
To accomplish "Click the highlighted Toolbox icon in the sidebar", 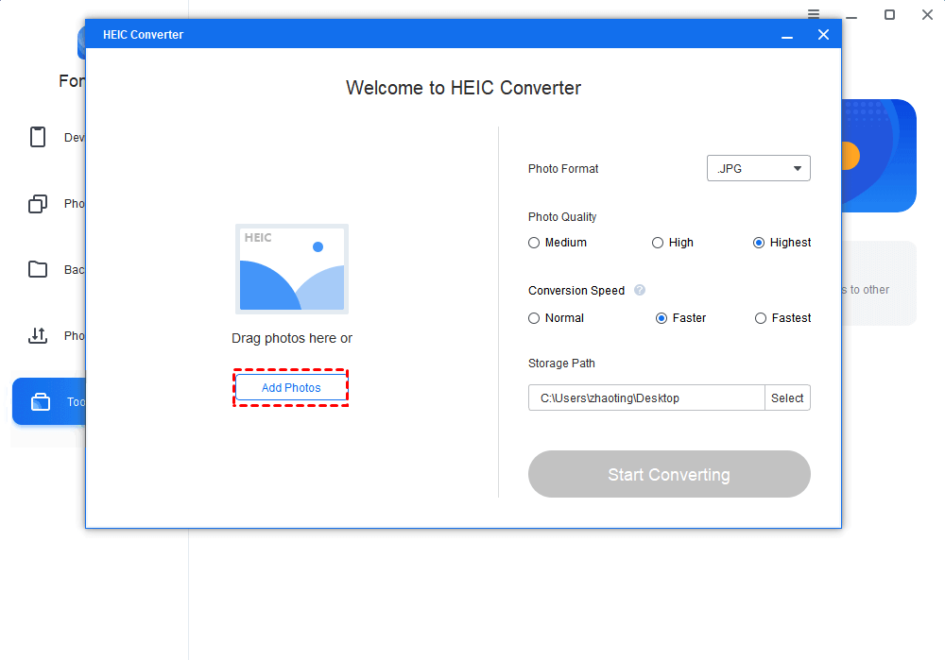I will pos(38,401).
